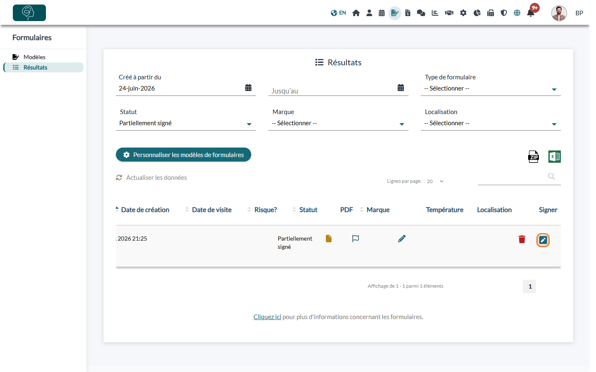Open the PDF file icon in row
596x372 pixels.
click(x=329, y=238)
